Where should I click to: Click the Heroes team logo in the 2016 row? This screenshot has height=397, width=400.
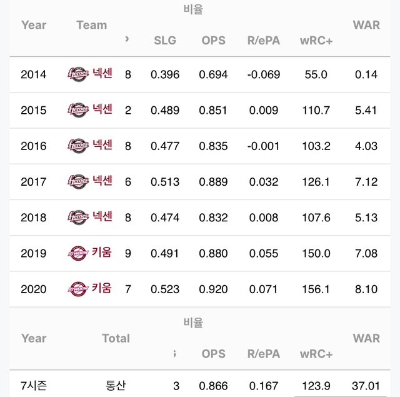[x=78, y=146]
